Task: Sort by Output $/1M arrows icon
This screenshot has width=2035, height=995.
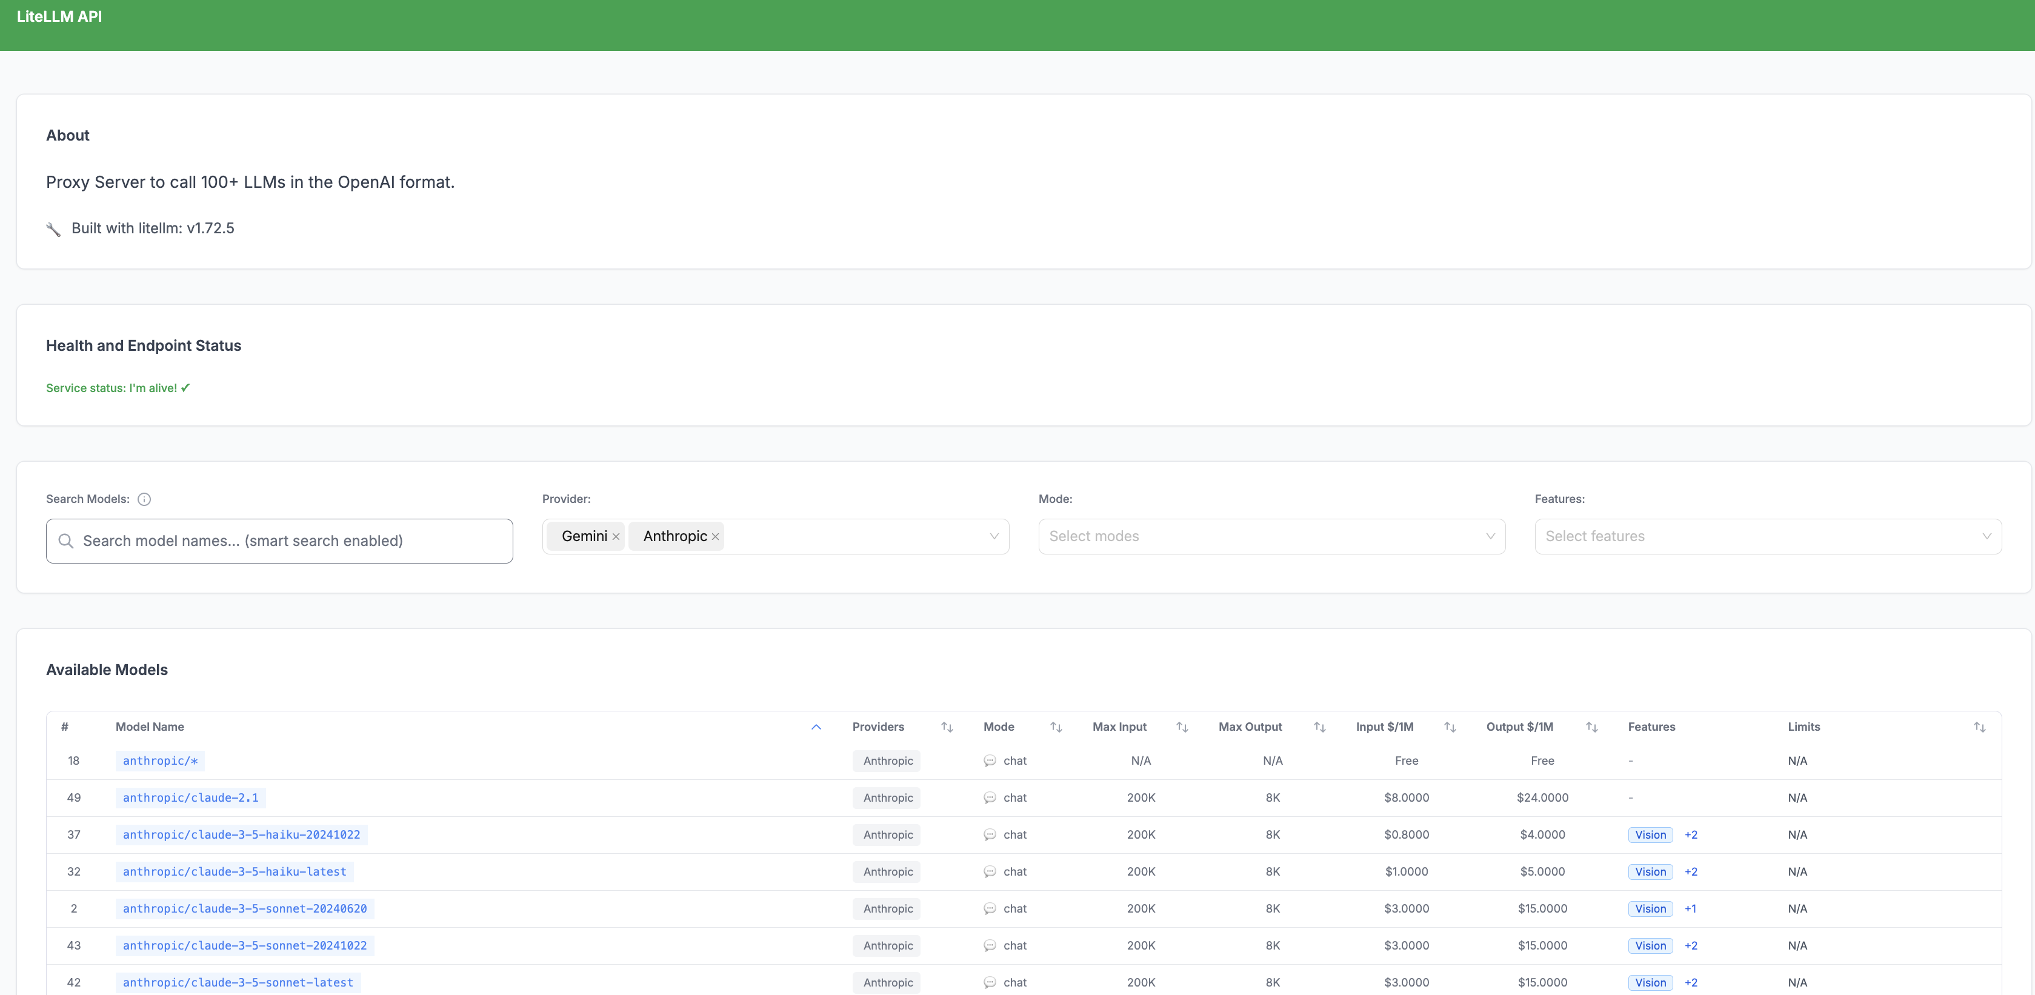Action: tap(1591, 727)
